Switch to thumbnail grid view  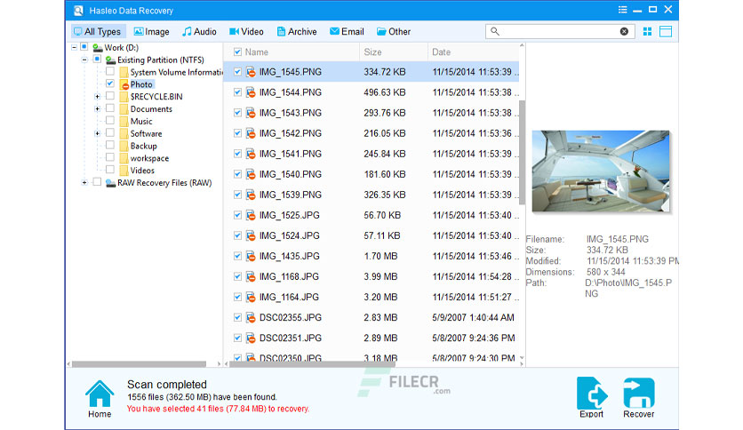[x=647, y=32]
